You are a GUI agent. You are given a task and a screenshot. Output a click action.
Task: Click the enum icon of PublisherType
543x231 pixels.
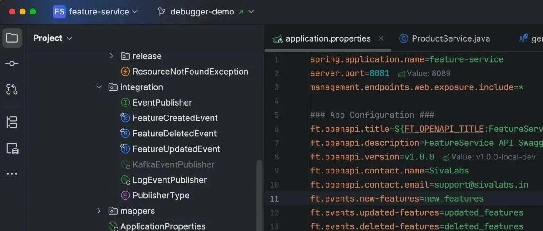[125, 195]
